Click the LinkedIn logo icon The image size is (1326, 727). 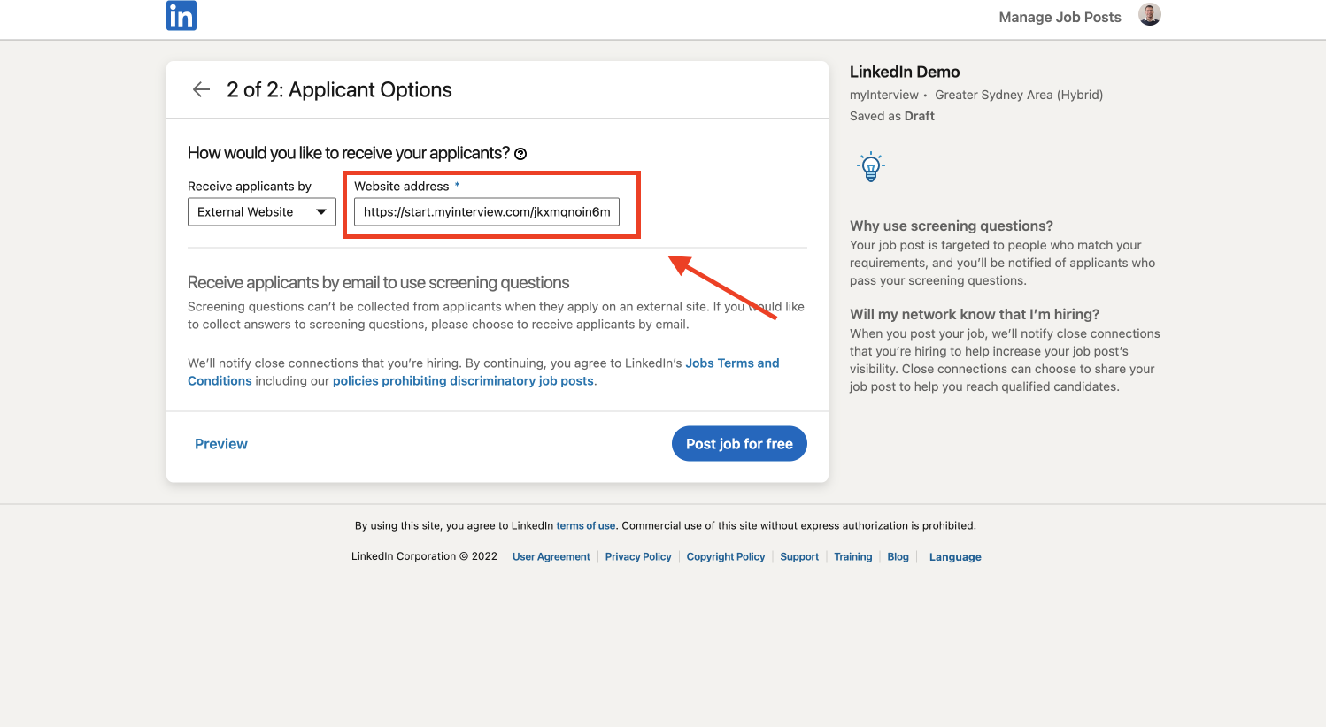181,16
